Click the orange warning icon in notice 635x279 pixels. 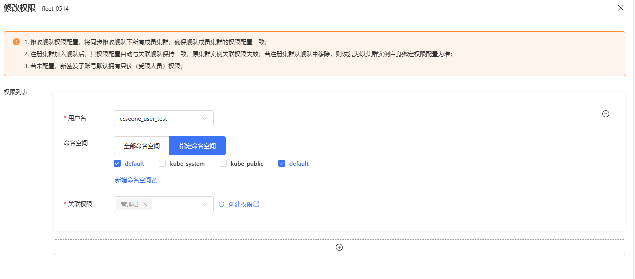(16, 42)
